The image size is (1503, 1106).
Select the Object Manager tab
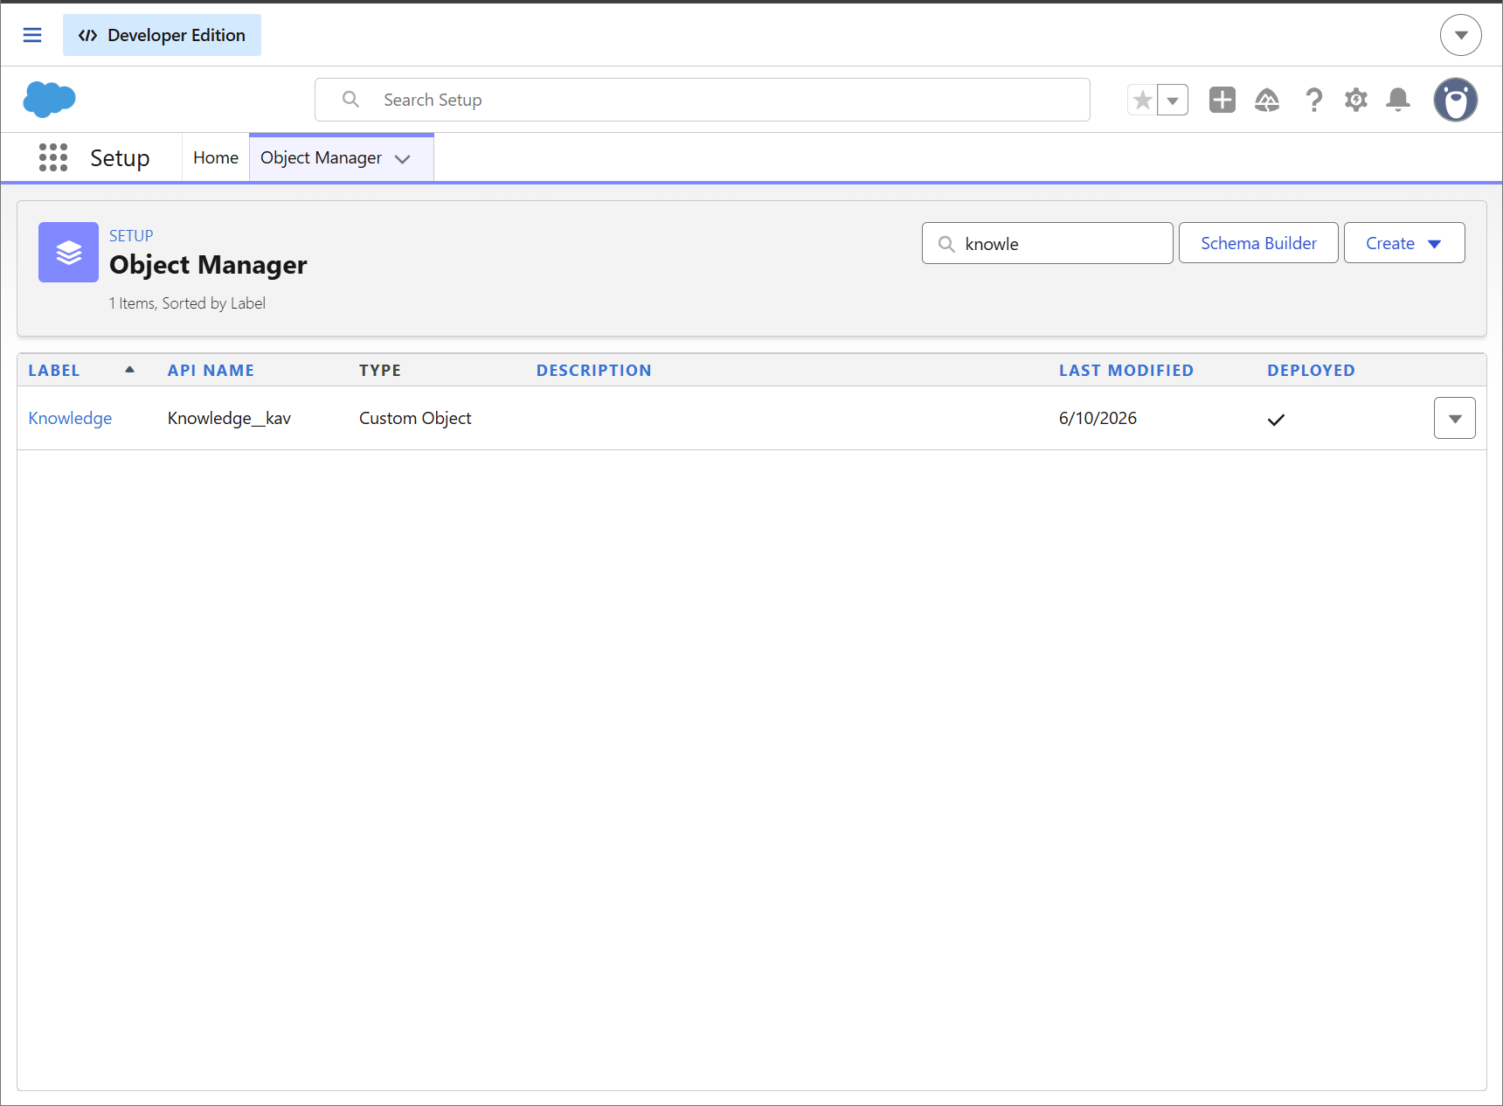[321, 157]
